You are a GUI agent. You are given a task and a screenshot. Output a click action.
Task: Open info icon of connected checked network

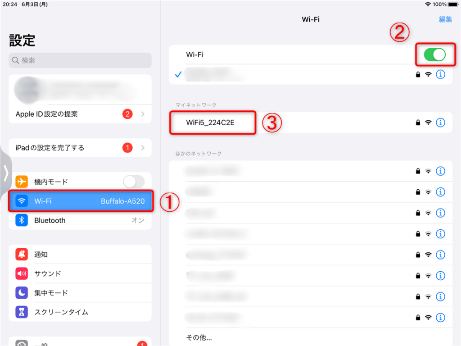440,74
